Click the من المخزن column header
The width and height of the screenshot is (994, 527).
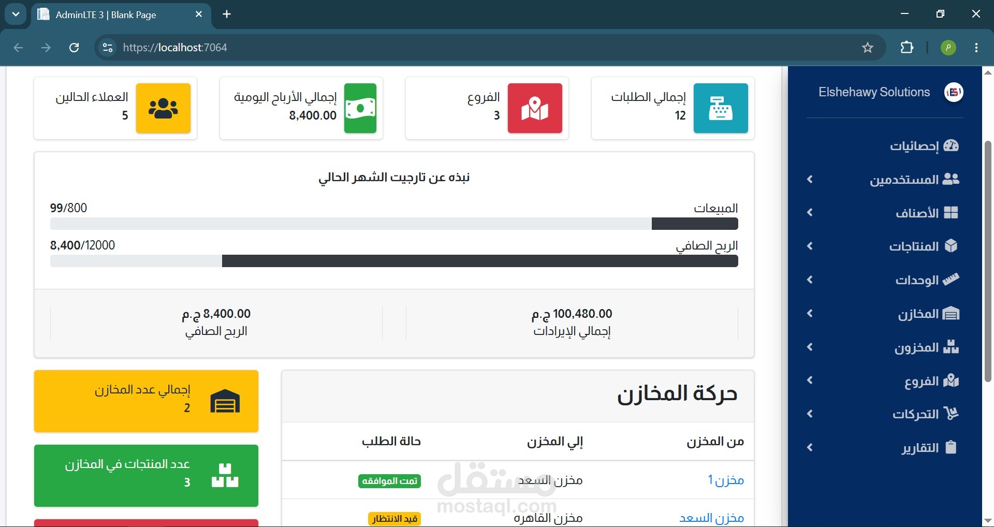(715, 442)
